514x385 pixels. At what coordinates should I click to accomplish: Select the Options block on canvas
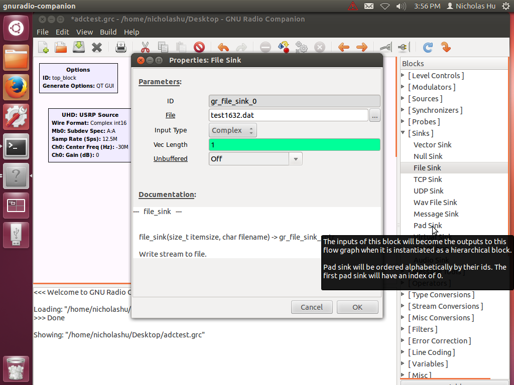point(78,78)
